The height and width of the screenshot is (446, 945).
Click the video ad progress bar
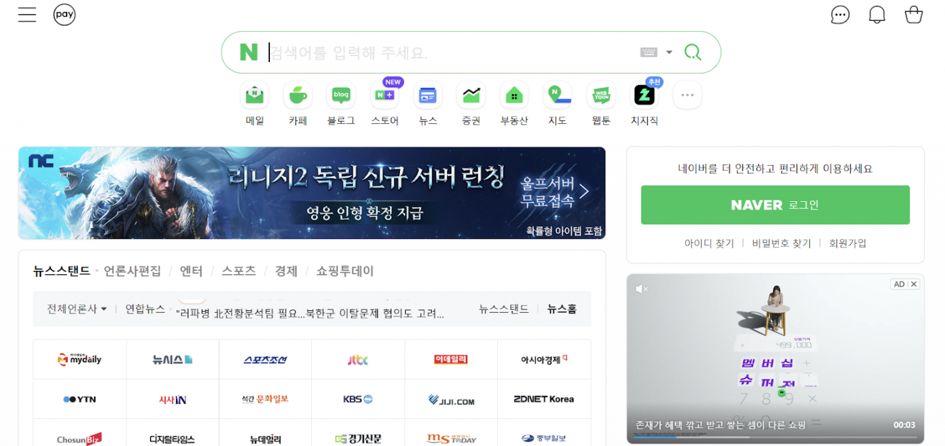coord(775,437)
